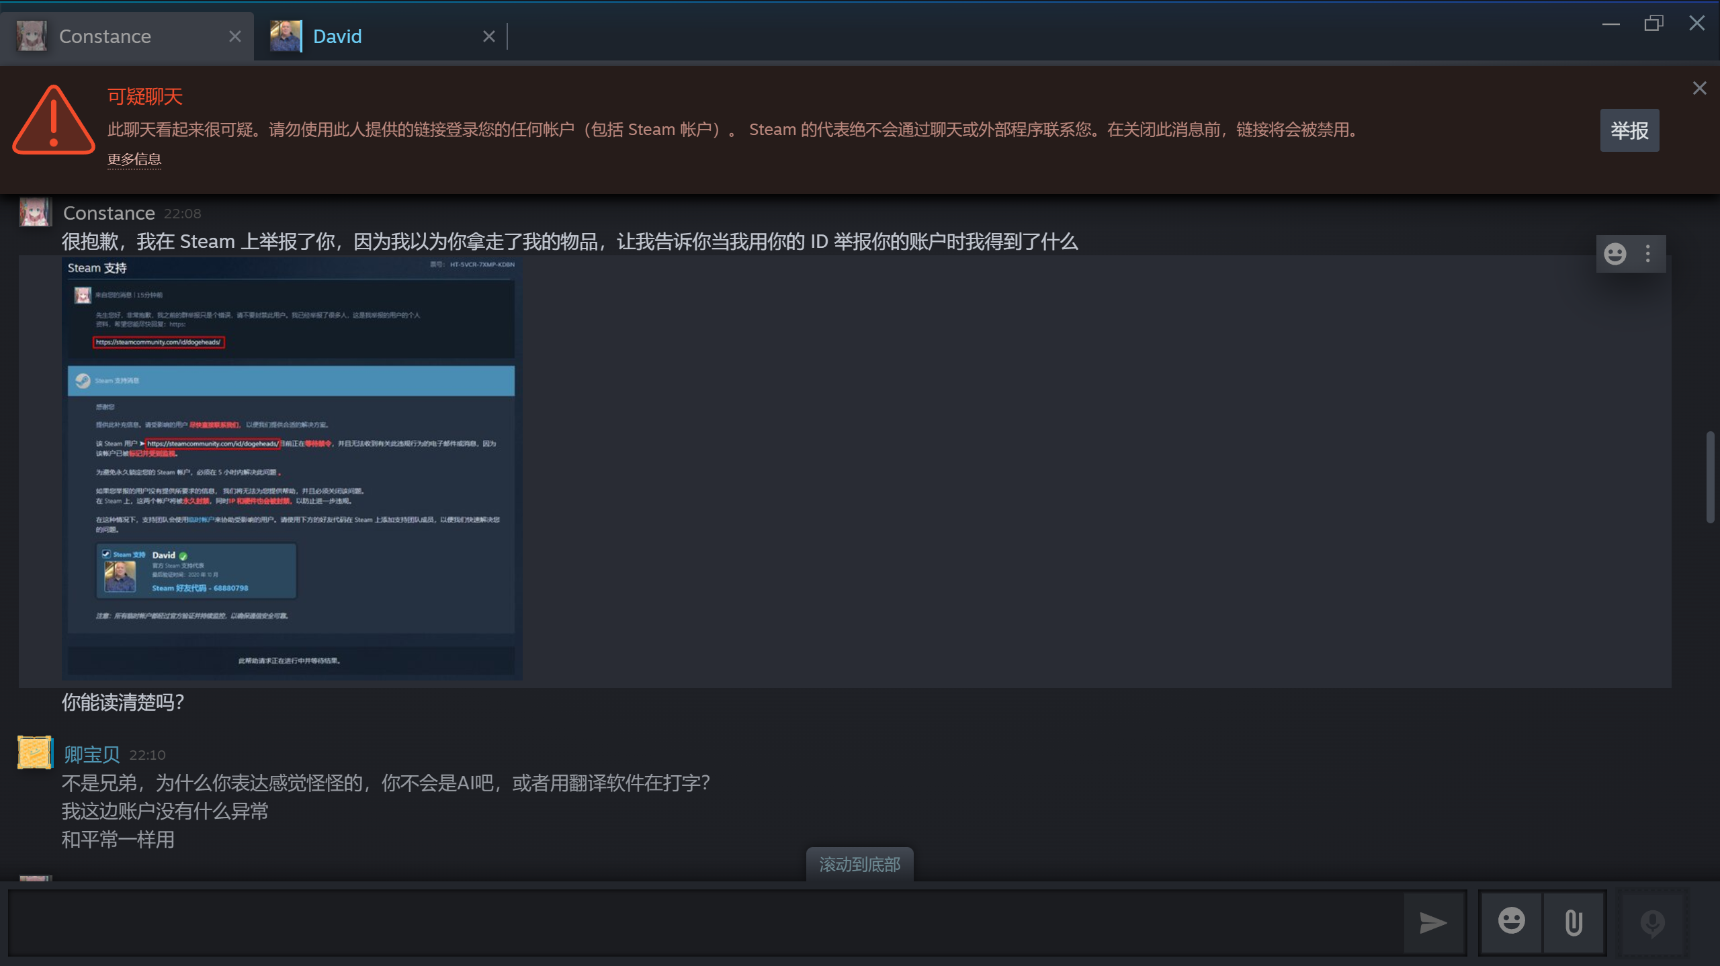This screenshot has width=1720, height=966.
Task: Click the attachment paperclip icon
Action: click(x=1573, y=922)
